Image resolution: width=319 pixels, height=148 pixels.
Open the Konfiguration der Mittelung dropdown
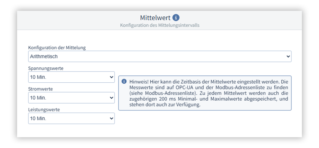[x=159, y=57]
